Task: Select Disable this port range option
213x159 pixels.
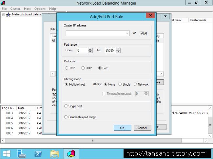Action: 66,117
